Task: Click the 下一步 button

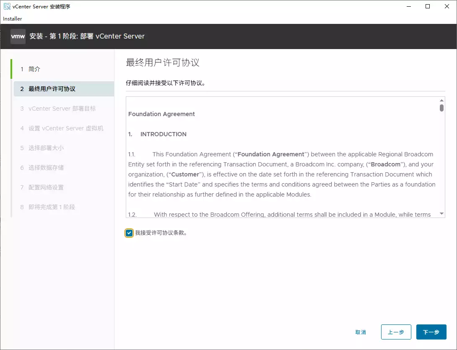Action: click(431, 332)
